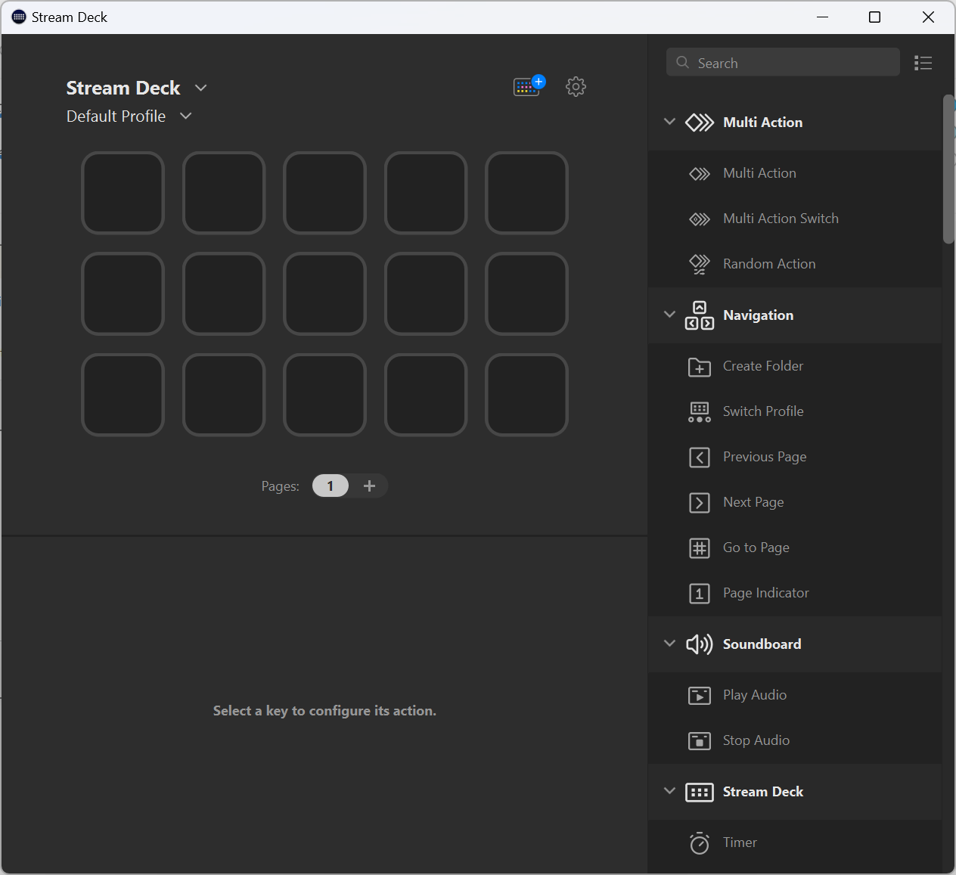Click the Play Audio icon
956x875 pixels.
(699, 695)
